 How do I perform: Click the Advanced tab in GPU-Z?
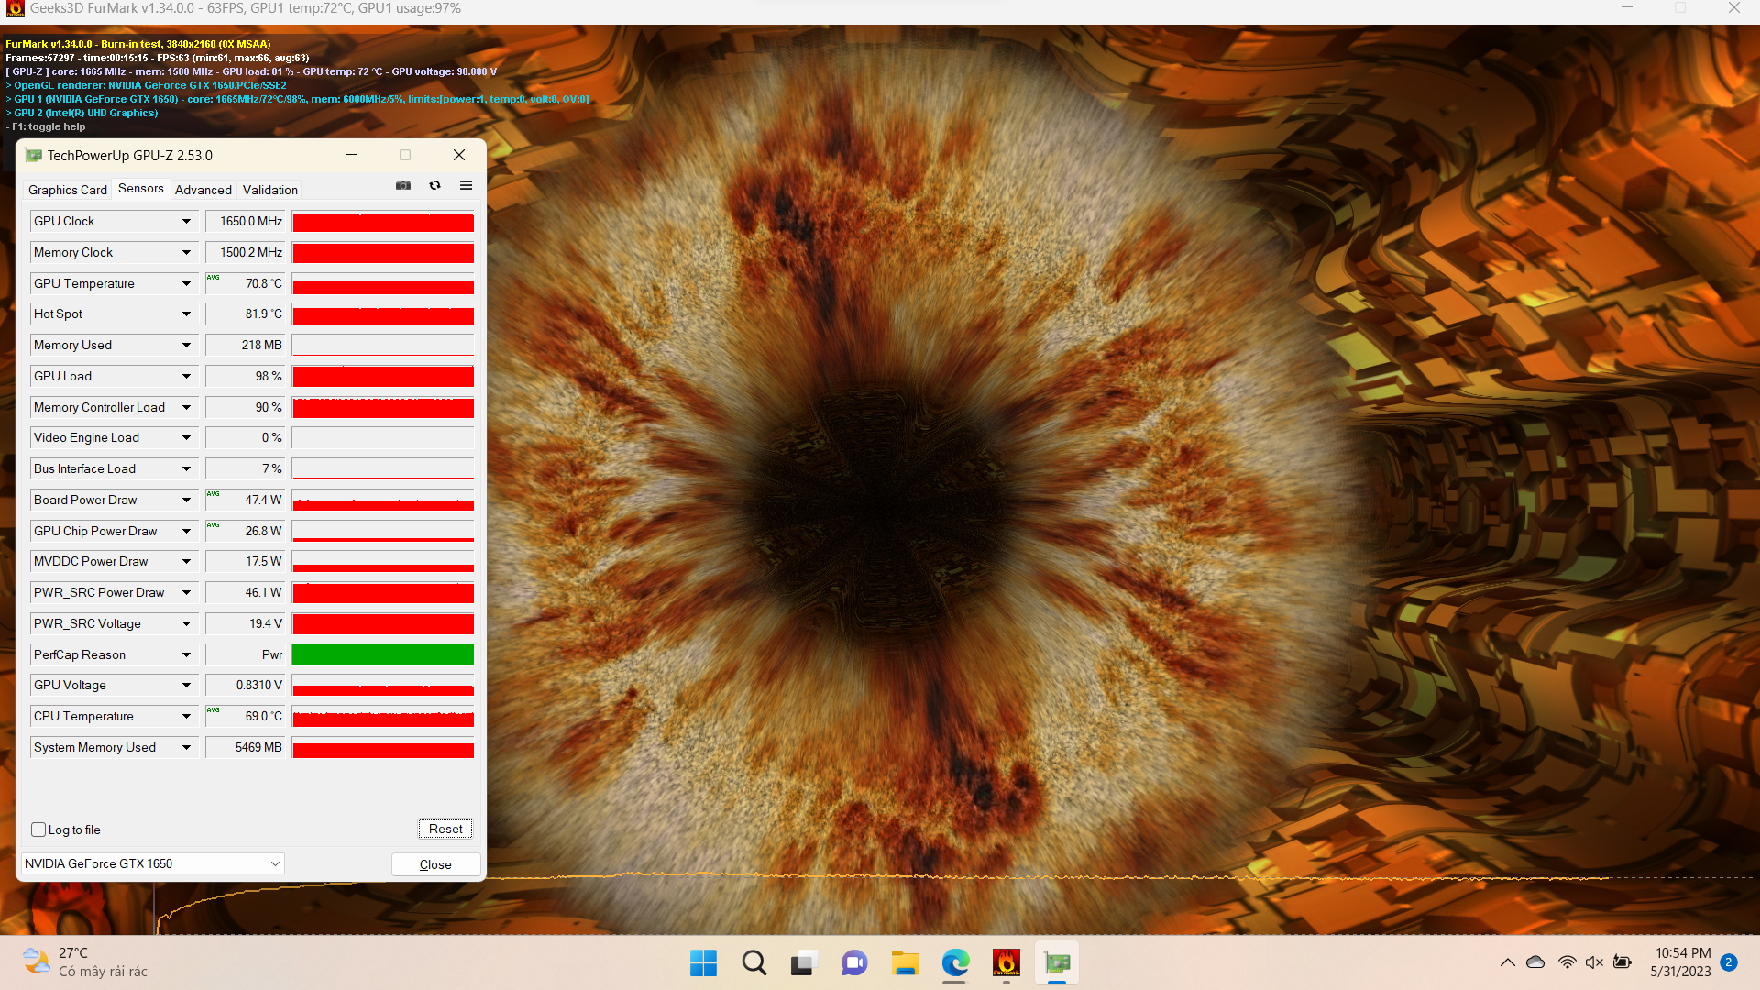click(202, 190)
